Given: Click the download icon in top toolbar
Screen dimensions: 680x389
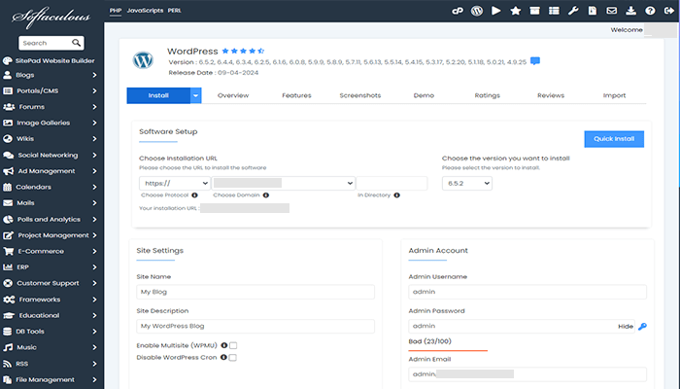Looking at the screenshot, I should 629,11.
